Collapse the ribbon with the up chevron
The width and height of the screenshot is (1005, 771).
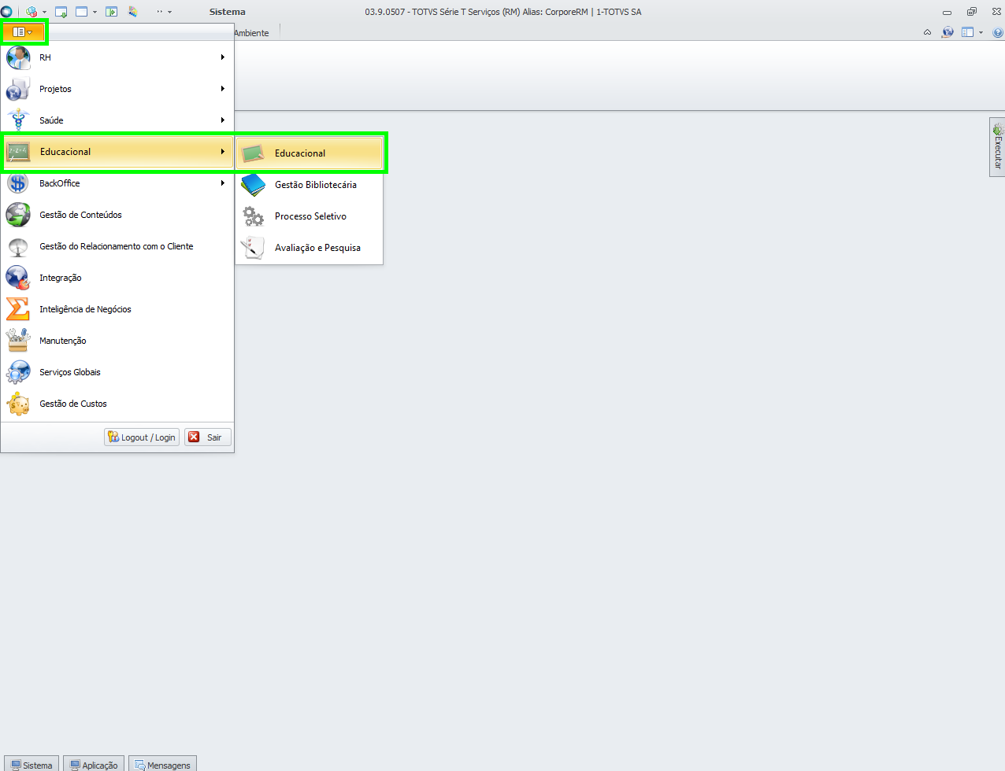click(x=927, y=32)
